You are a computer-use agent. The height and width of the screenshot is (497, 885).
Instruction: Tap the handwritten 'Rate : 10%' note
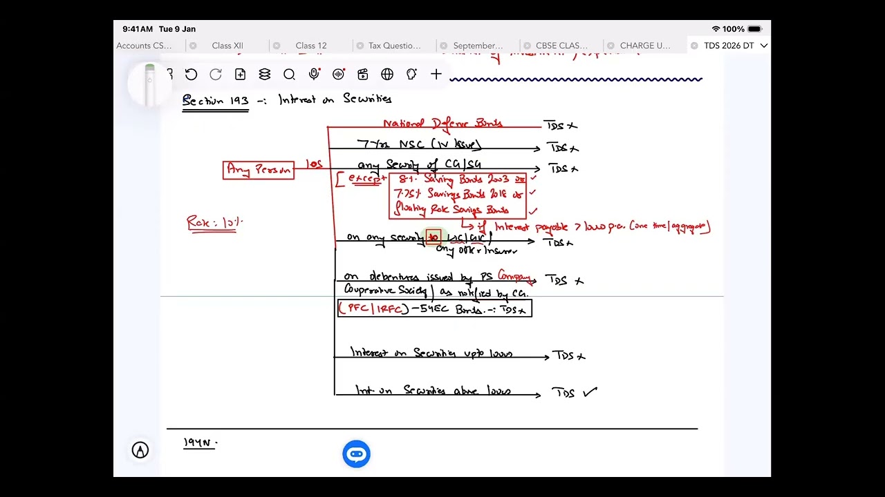click(x=214, y=223)
